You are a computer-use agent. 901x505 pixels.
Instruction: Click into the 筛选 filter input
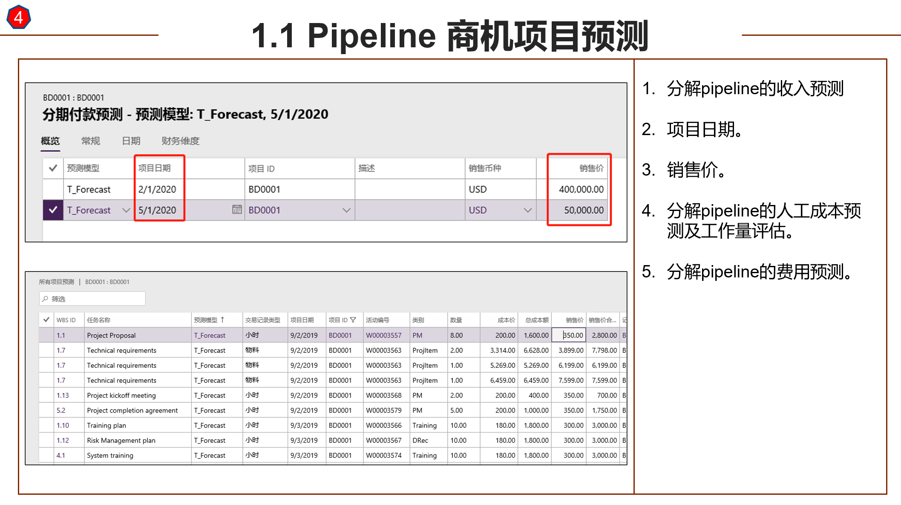[x=92, y=299]
